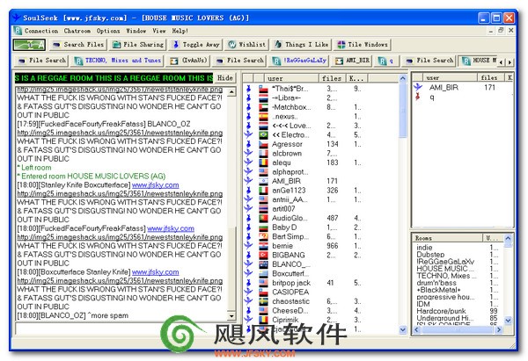
Task: Select user anGe1123 in room list
Action: (x=289, y=191)
